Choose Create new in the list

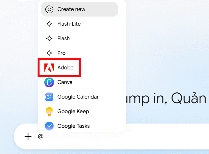click(x=79, y=9)
